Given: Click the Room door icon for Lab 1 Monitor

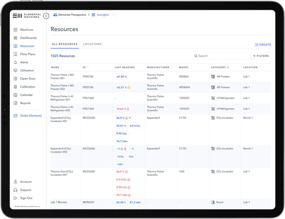Looking at the screenshot, I should (x=213, y=202).
